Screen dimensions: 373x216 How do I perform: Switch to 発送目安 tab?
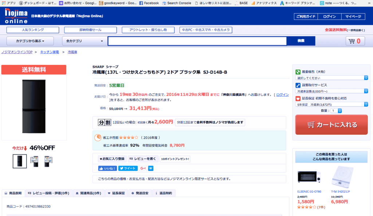point(140,193)
